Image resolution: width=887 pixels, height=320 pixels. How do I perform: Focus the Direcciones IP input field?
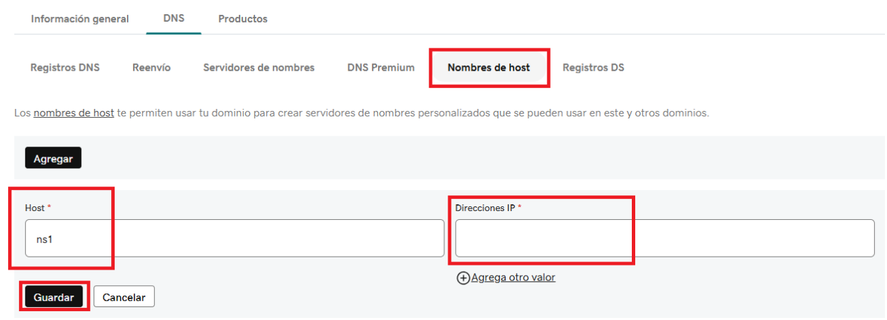click(665, 238)
